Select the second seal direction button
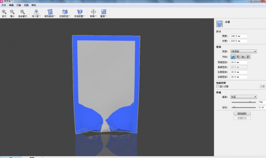266x158 pixels. pos(238,57)
